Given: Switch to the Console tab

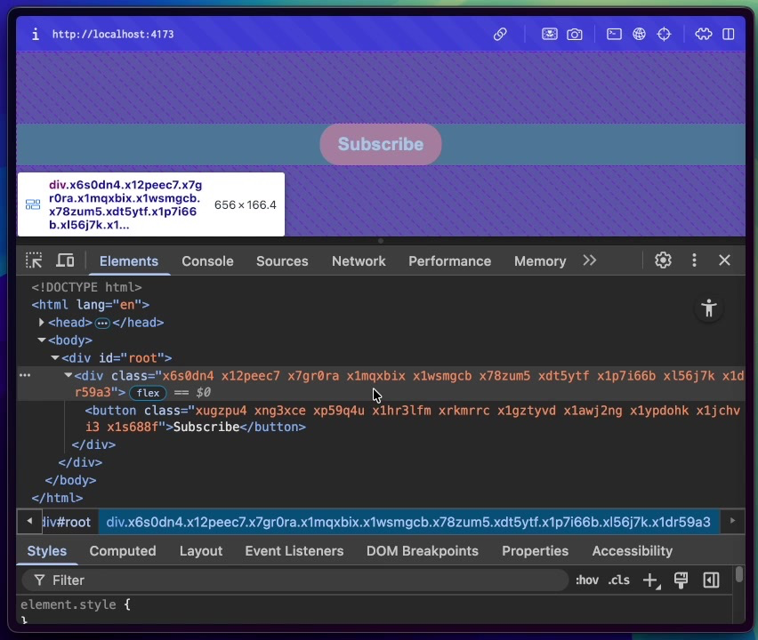Looking at the screenshot, I should 207,260.
